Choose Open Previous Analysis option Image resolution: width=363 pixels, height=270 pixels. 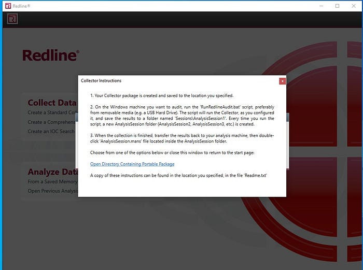53,191
